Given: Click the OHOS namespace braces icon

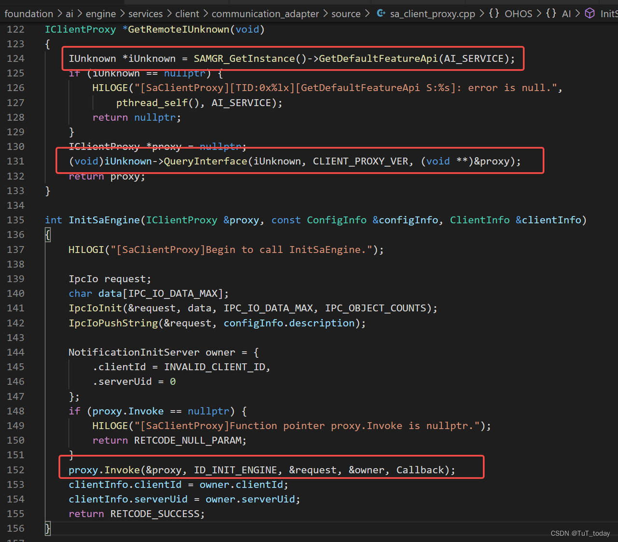Looking at the screenshot, I should (x=494, y=14).
